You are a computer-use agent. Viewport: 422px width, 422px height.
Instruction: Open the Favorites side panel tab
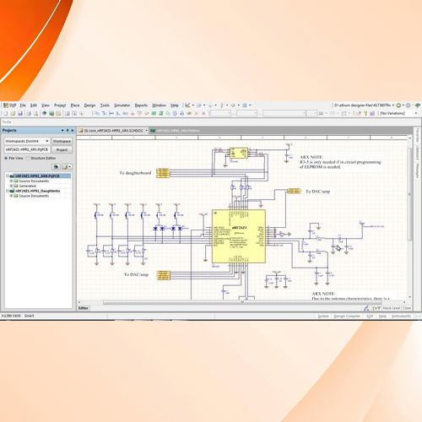(x=418, y=135)
